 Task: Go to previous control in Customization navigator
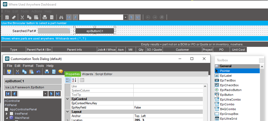[14, 94]
